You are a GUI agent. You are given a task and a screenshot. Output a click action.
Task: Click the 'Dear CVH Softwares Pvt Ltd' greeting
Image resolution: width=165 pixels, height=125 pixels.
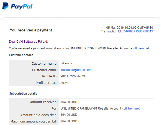click(x=28, y=42)
